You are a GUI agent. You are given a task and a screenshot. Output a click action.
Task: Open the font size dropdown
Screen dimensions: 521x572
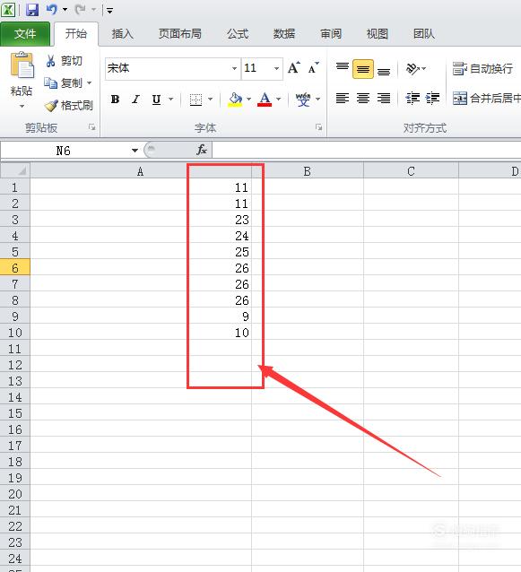276,68
